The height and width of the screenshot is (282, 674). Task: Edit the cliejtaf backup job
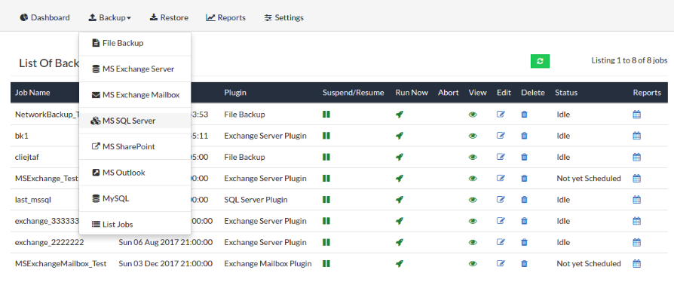[x=501, y=157]
